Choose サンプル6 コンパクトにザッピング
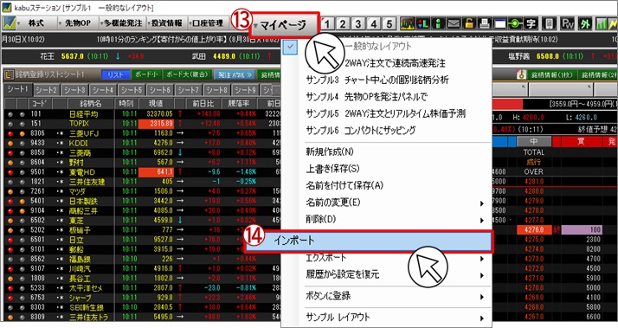Screen dimensions: 618x328 [x=361, y=131]
